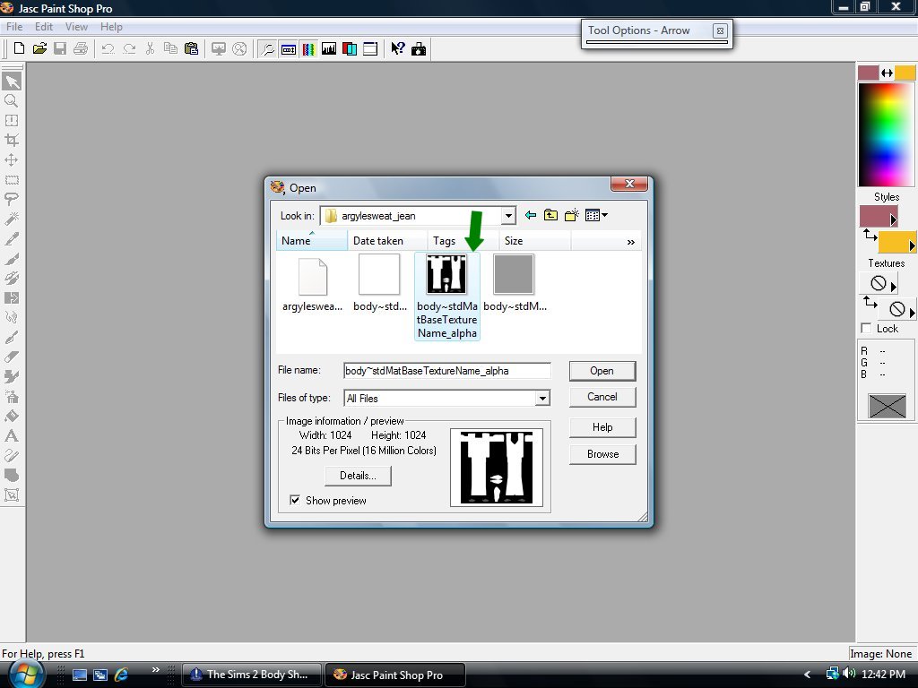Show more columns via chevron

pos(630,242)
